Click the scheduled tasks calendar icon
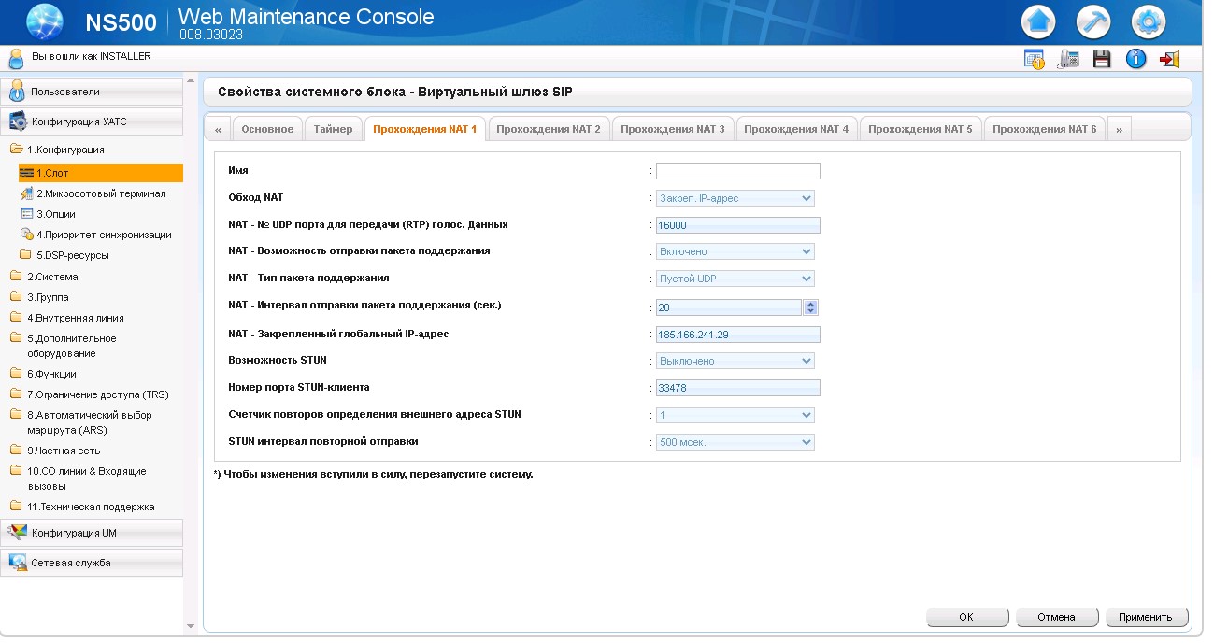 (x=1034, y=59)
